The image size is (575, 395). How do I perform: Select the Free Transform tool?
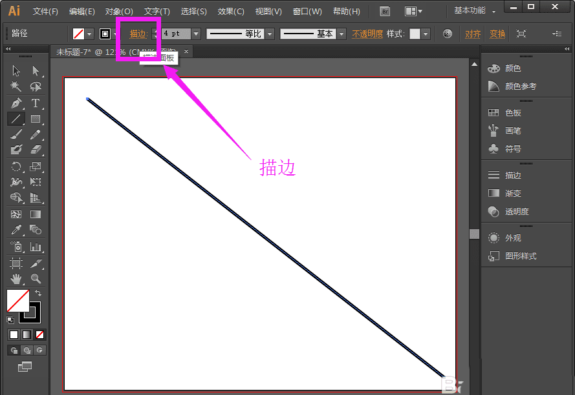[36, 182]
